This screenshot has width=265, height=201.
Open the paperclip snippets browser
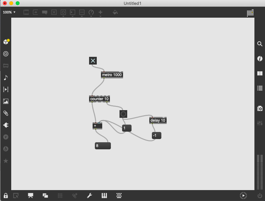point(6,113)
